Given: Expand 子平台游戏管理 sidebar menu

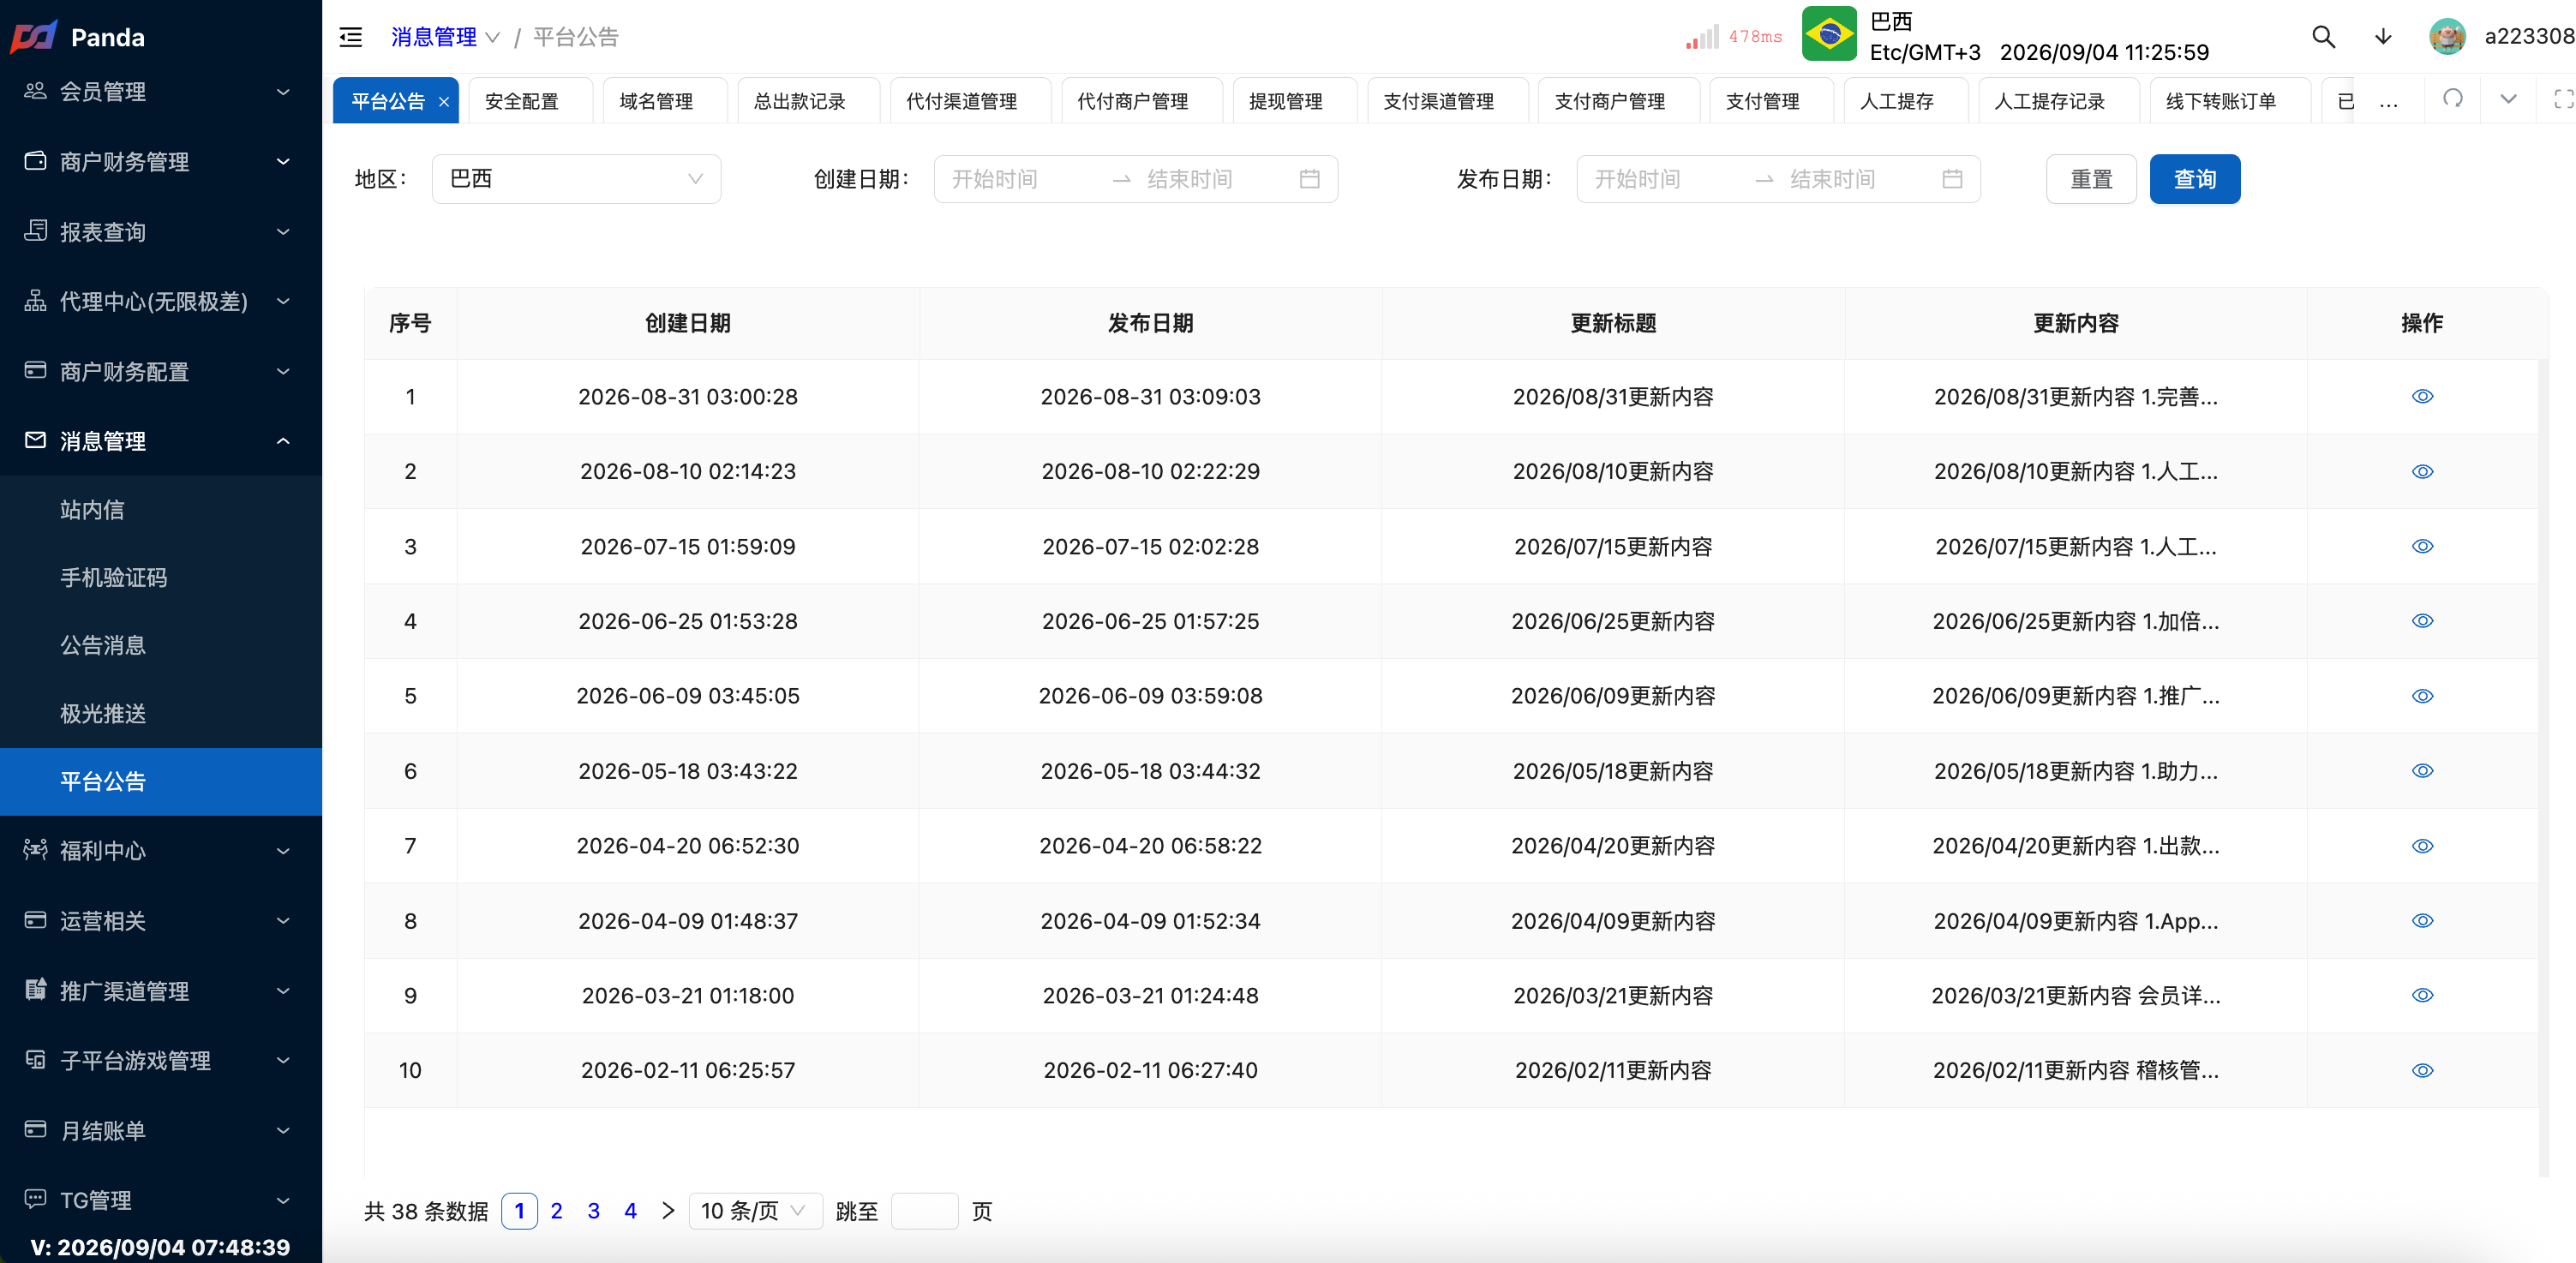Looking at the screenshot, I should click(x=161, y=1061).
